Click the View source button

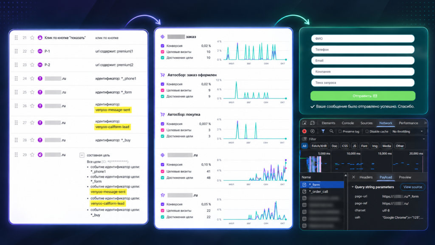(x=412, y=187)
